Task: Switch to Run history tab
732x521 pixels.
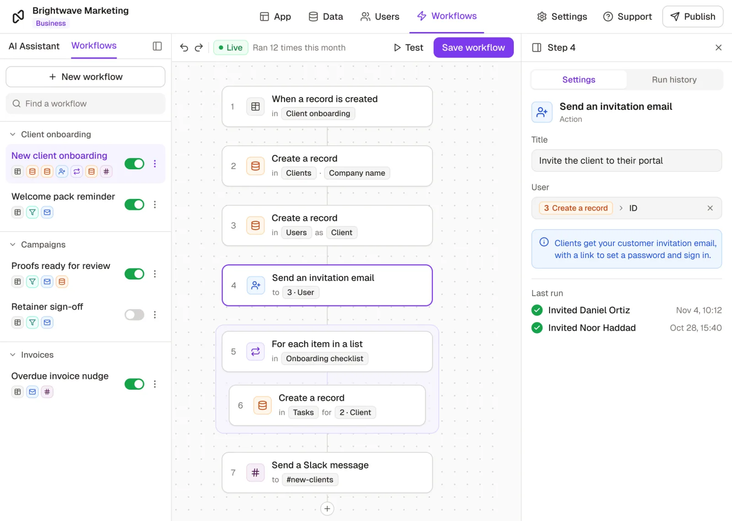Action: pos(674,80)
